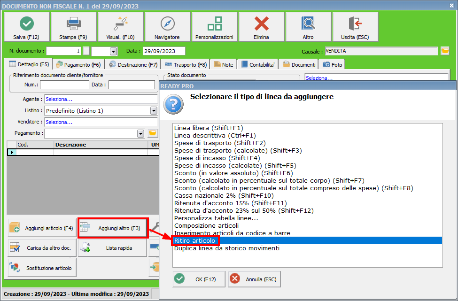Switch to the Pagamento (F6) tab

click(x=78, y=64)
